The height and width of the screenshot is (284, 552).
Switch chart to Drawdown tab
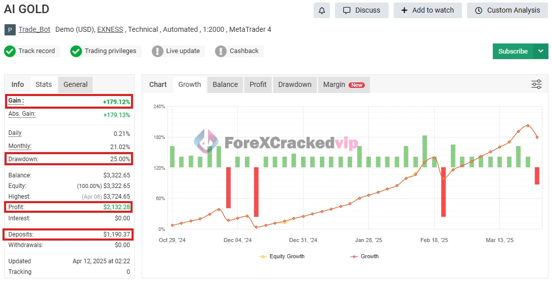tap(294, 84)
